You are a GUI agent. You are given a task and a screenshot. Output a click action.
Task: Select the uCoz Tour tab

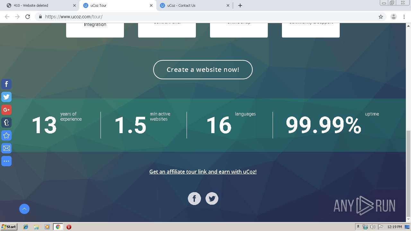pyautogui.click(x=118, y=5)
